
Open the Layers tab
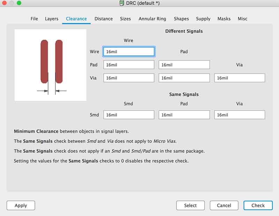pos(52,19)
